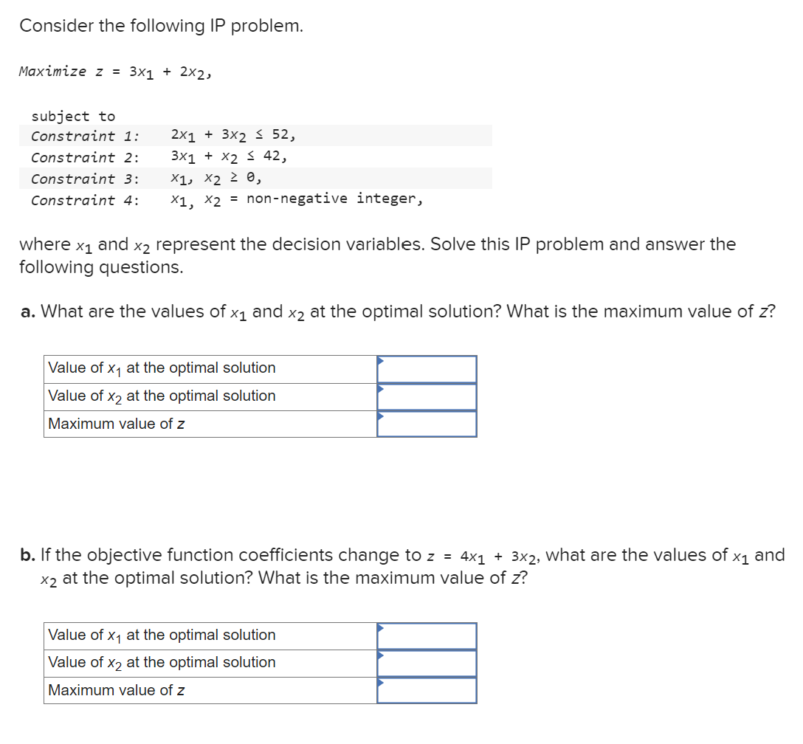Open the dropdown arrow beside x2 answer in part a
Image resolution: width=803 pixels, height=744 pixels.
379,389
